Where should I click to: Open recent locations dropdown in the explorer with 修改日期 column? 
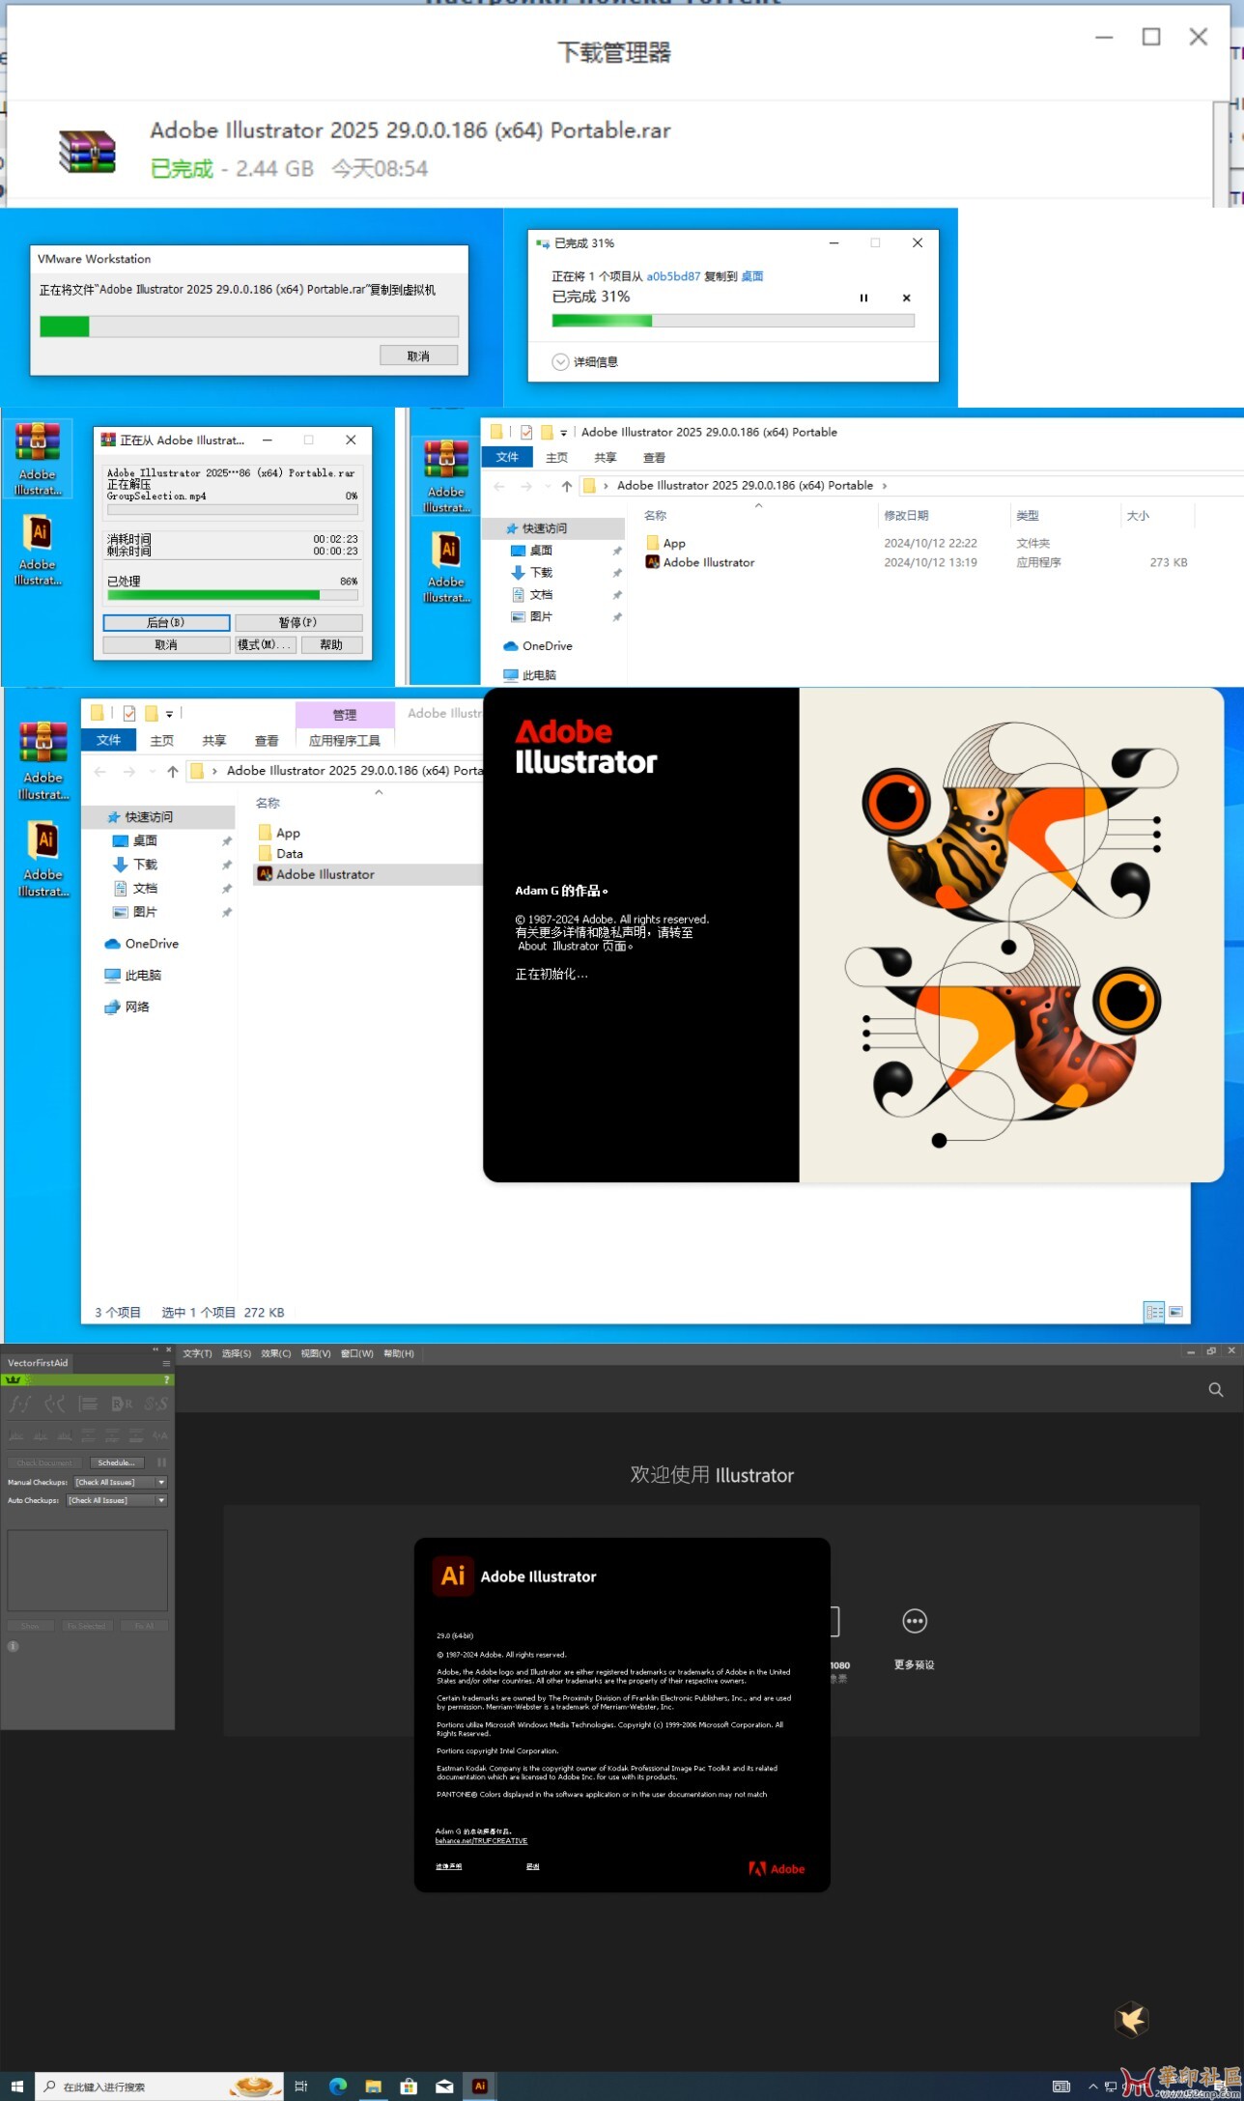[548, 486]
